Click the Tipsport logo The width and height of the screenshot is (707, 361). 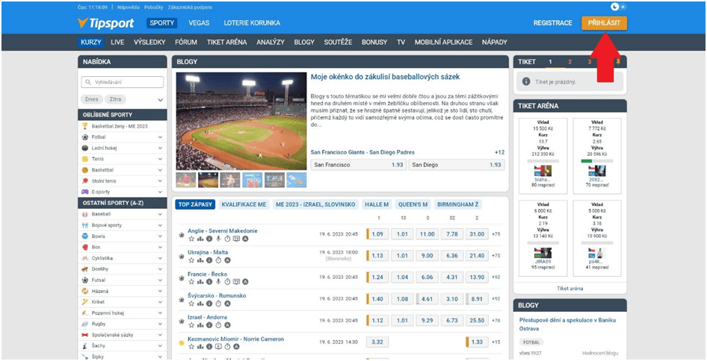pyautogui.click(x=105, y=23)
